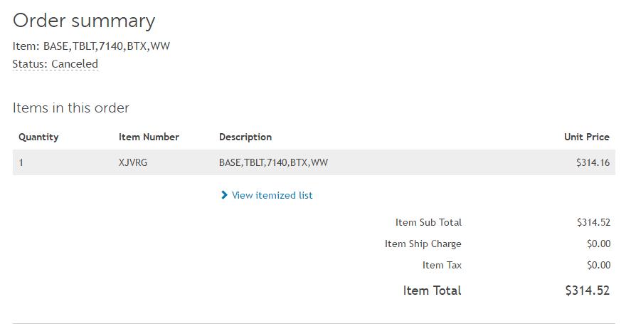The image size is (626, 324).
Task: Select the Items in this order heading
Action: coord(71,108)
